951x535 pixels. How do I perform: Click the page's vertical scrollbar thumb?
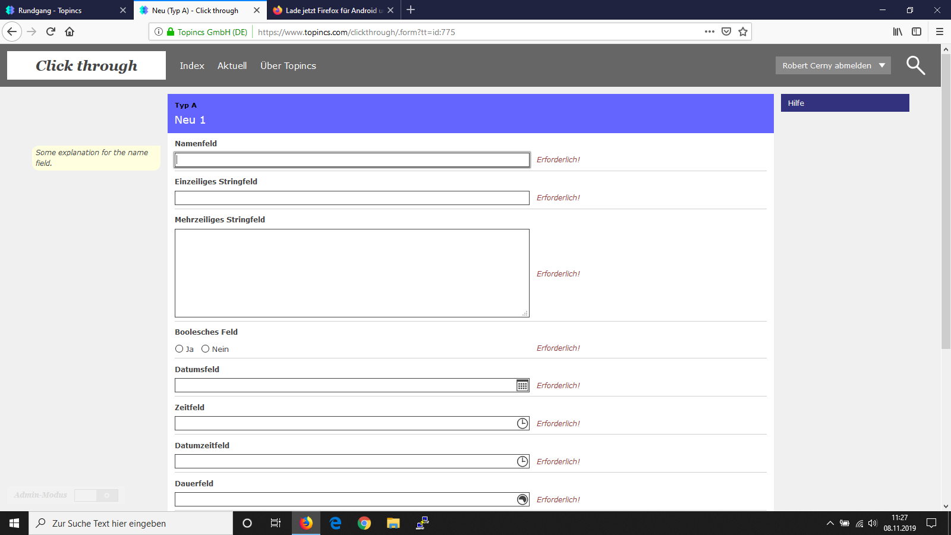click(x=946, y=202)
